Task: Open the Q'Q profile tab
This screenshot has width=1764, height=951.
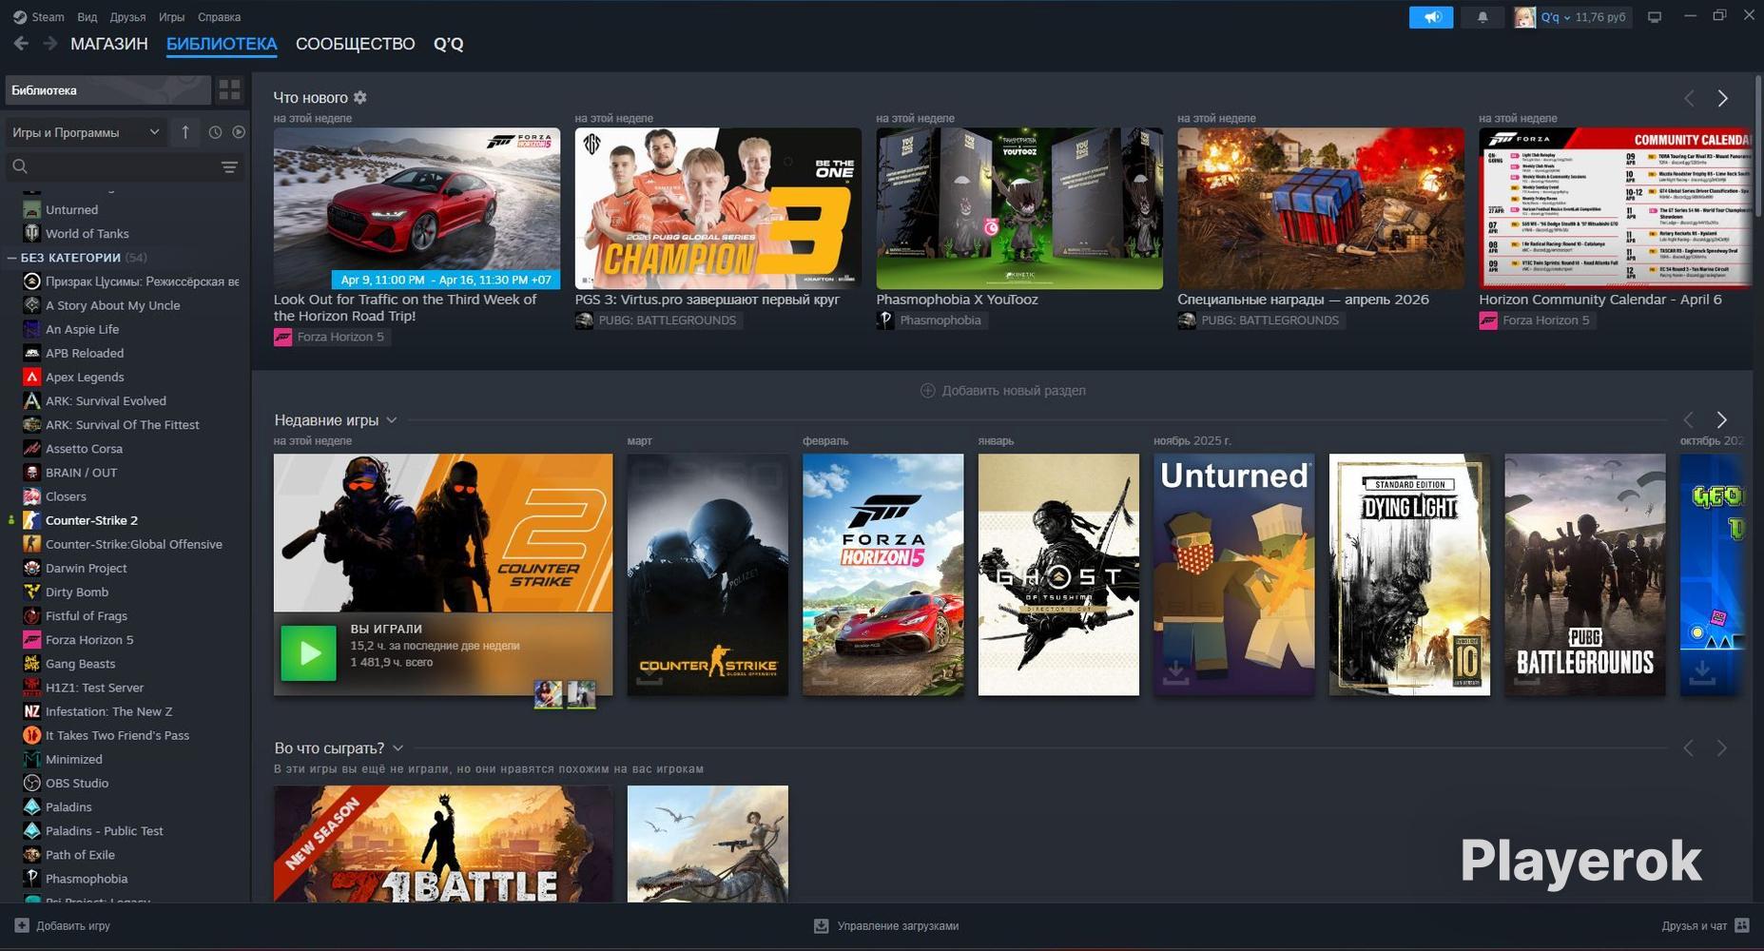Action: tap(449, 44)
